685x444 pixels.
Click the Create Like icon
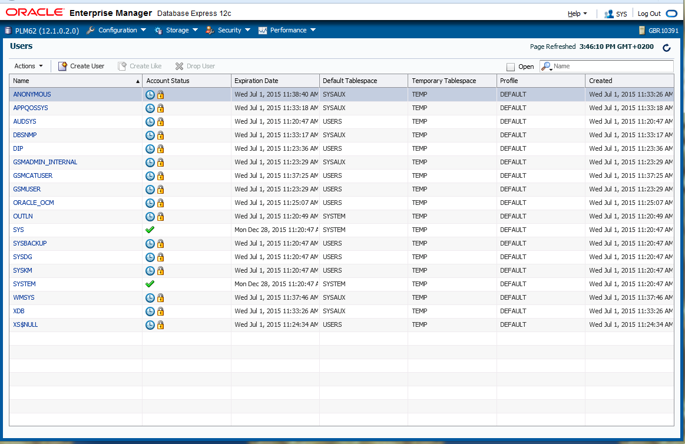tap(122, 66)
